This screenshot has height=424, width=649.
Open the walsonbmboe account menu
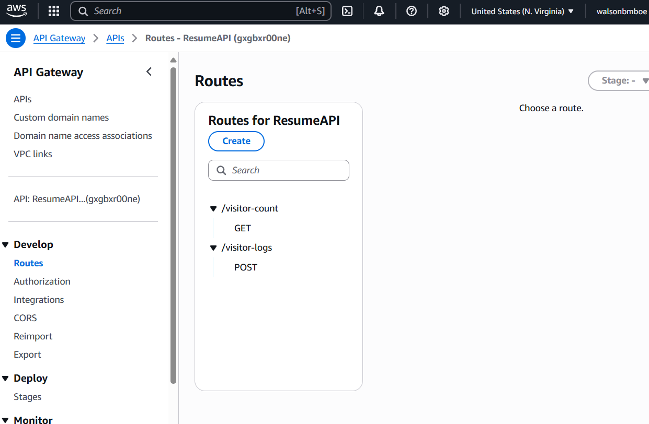[x=621, y=11]
